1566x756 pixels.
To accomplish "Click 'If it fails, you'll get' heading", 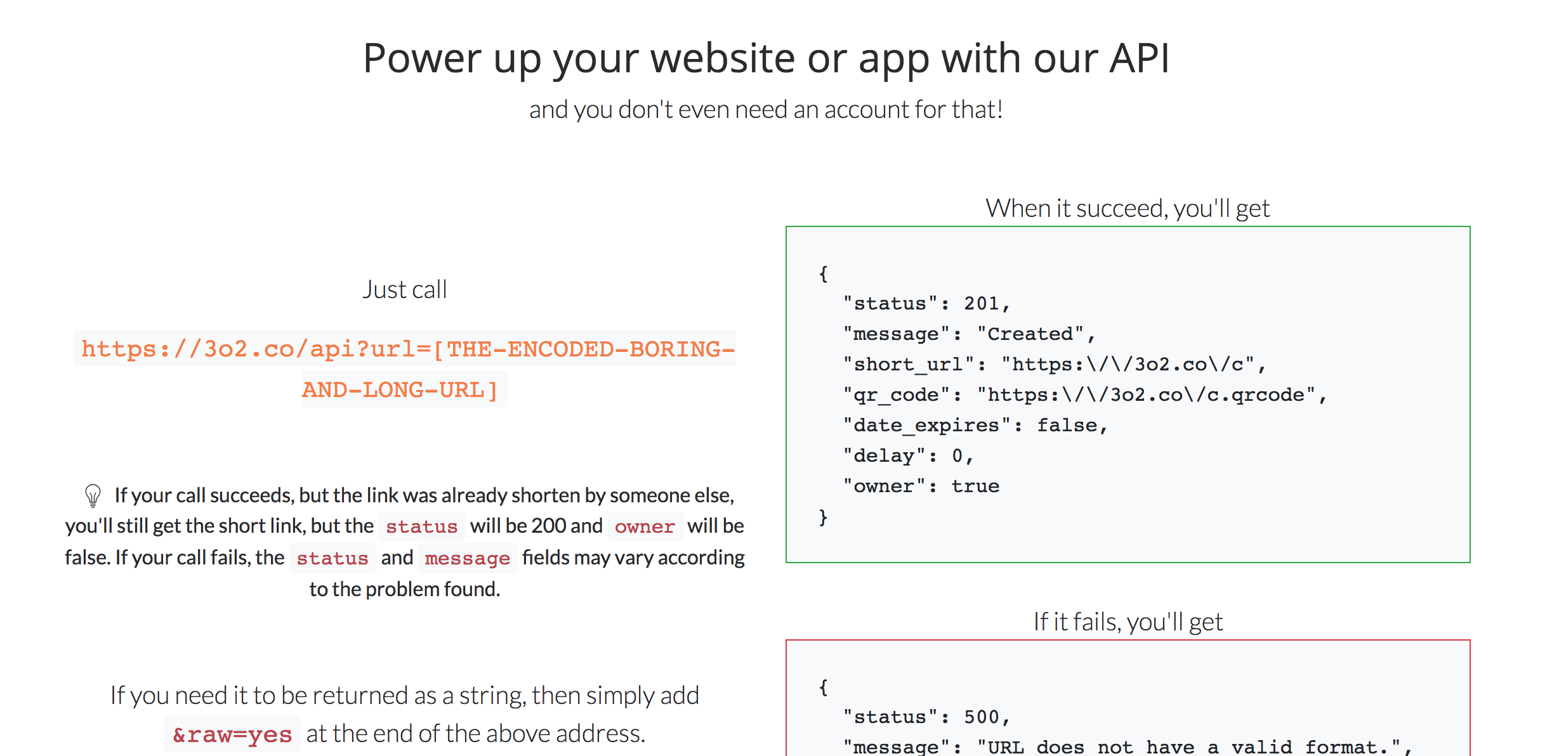I will pos(1128,622).
